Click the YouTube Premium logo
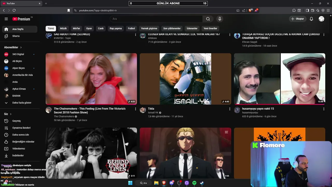This screenshot has width=332, height=187. pyautogui.click(x=21, y=19)
